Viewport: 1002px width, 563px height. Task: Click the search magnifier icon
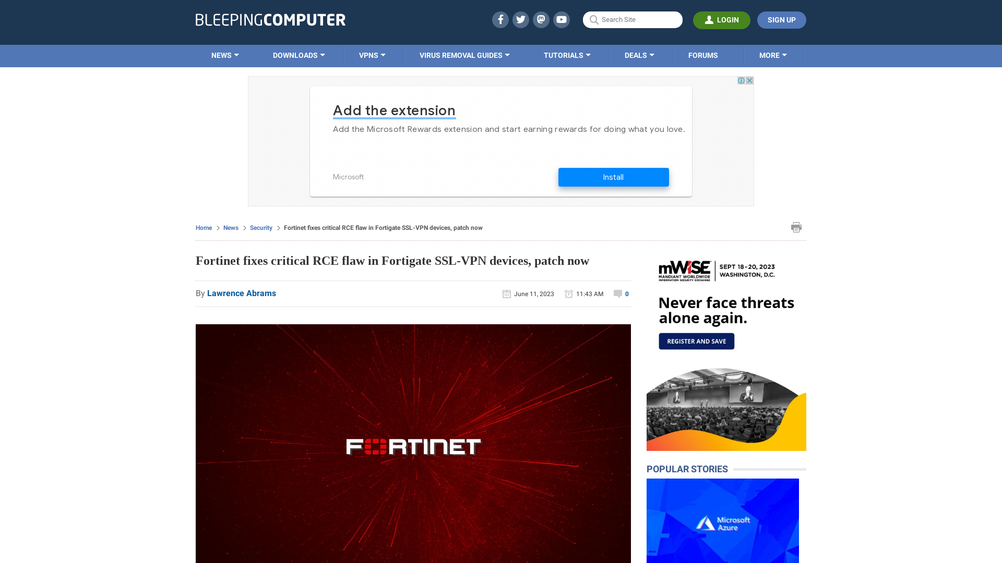coord(594,19)
